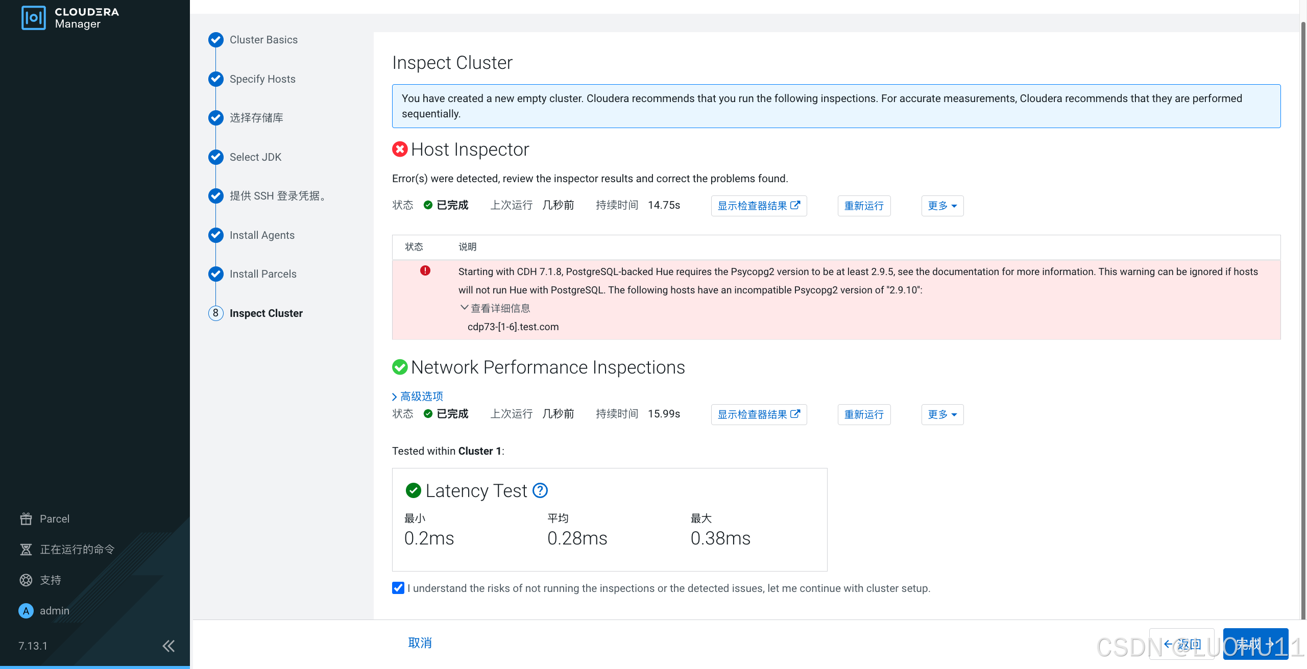Rerun the Host Inspector with 重新运行
The height and width of the screenshot is (669, 1307).
click(x=864, y=206)
